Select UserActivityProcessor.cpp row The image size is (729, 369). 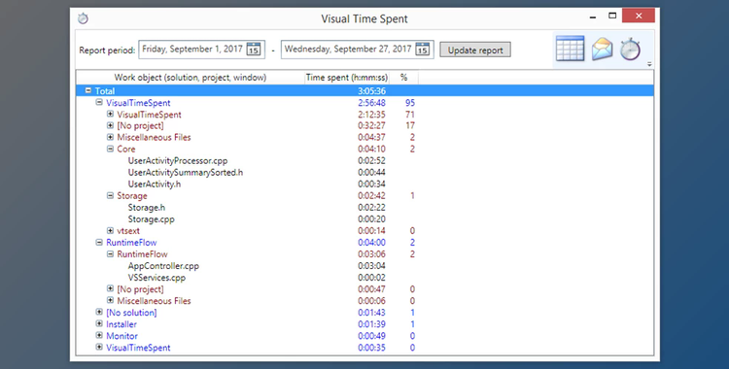point(364,161)
